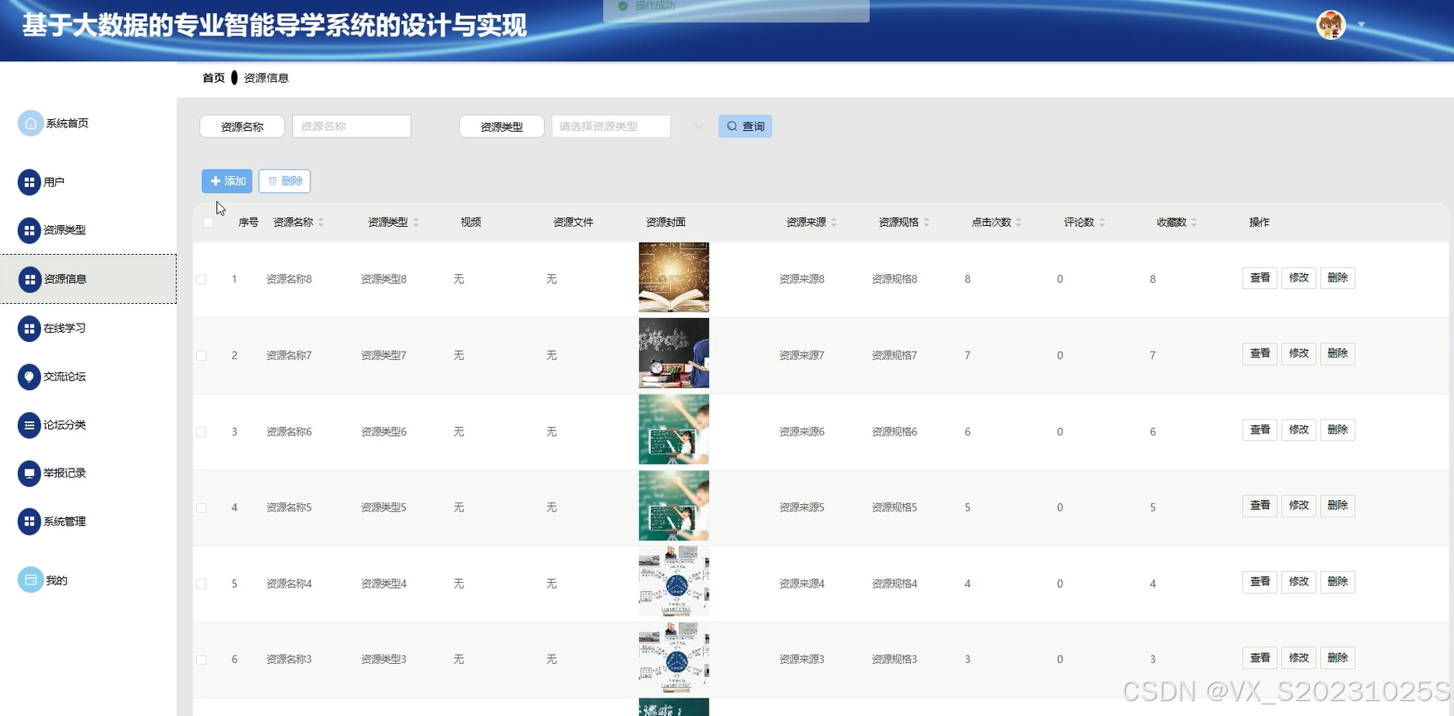Open the 在线学习 sidebar icon

coord(29,328)
